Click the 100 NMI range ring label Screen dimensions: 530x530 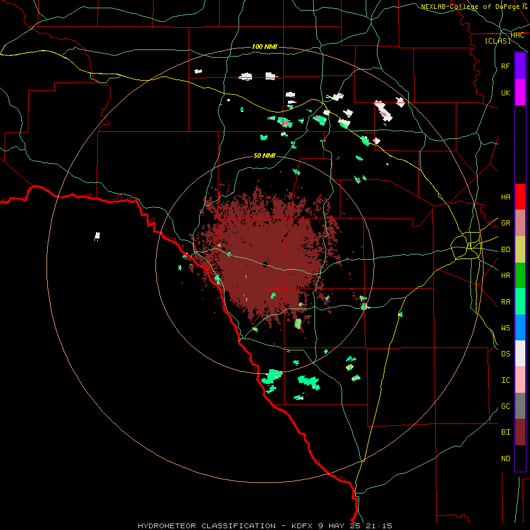pos(264,47)
